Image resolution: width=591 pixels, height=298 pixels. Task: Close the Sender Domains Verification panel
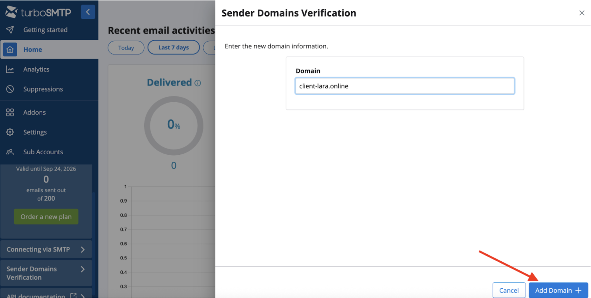[582, 13]
